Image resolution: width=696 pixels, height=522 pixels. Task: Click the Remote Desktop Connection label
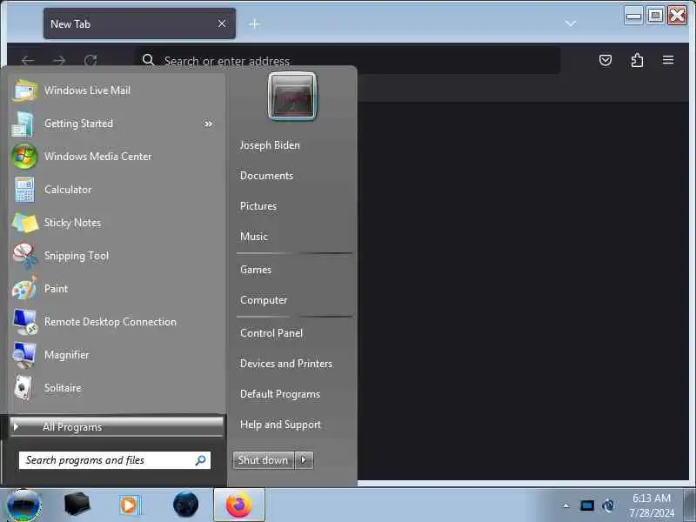110,322
